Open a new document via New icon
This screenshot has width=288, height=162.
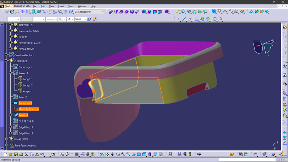pos(5,154)
